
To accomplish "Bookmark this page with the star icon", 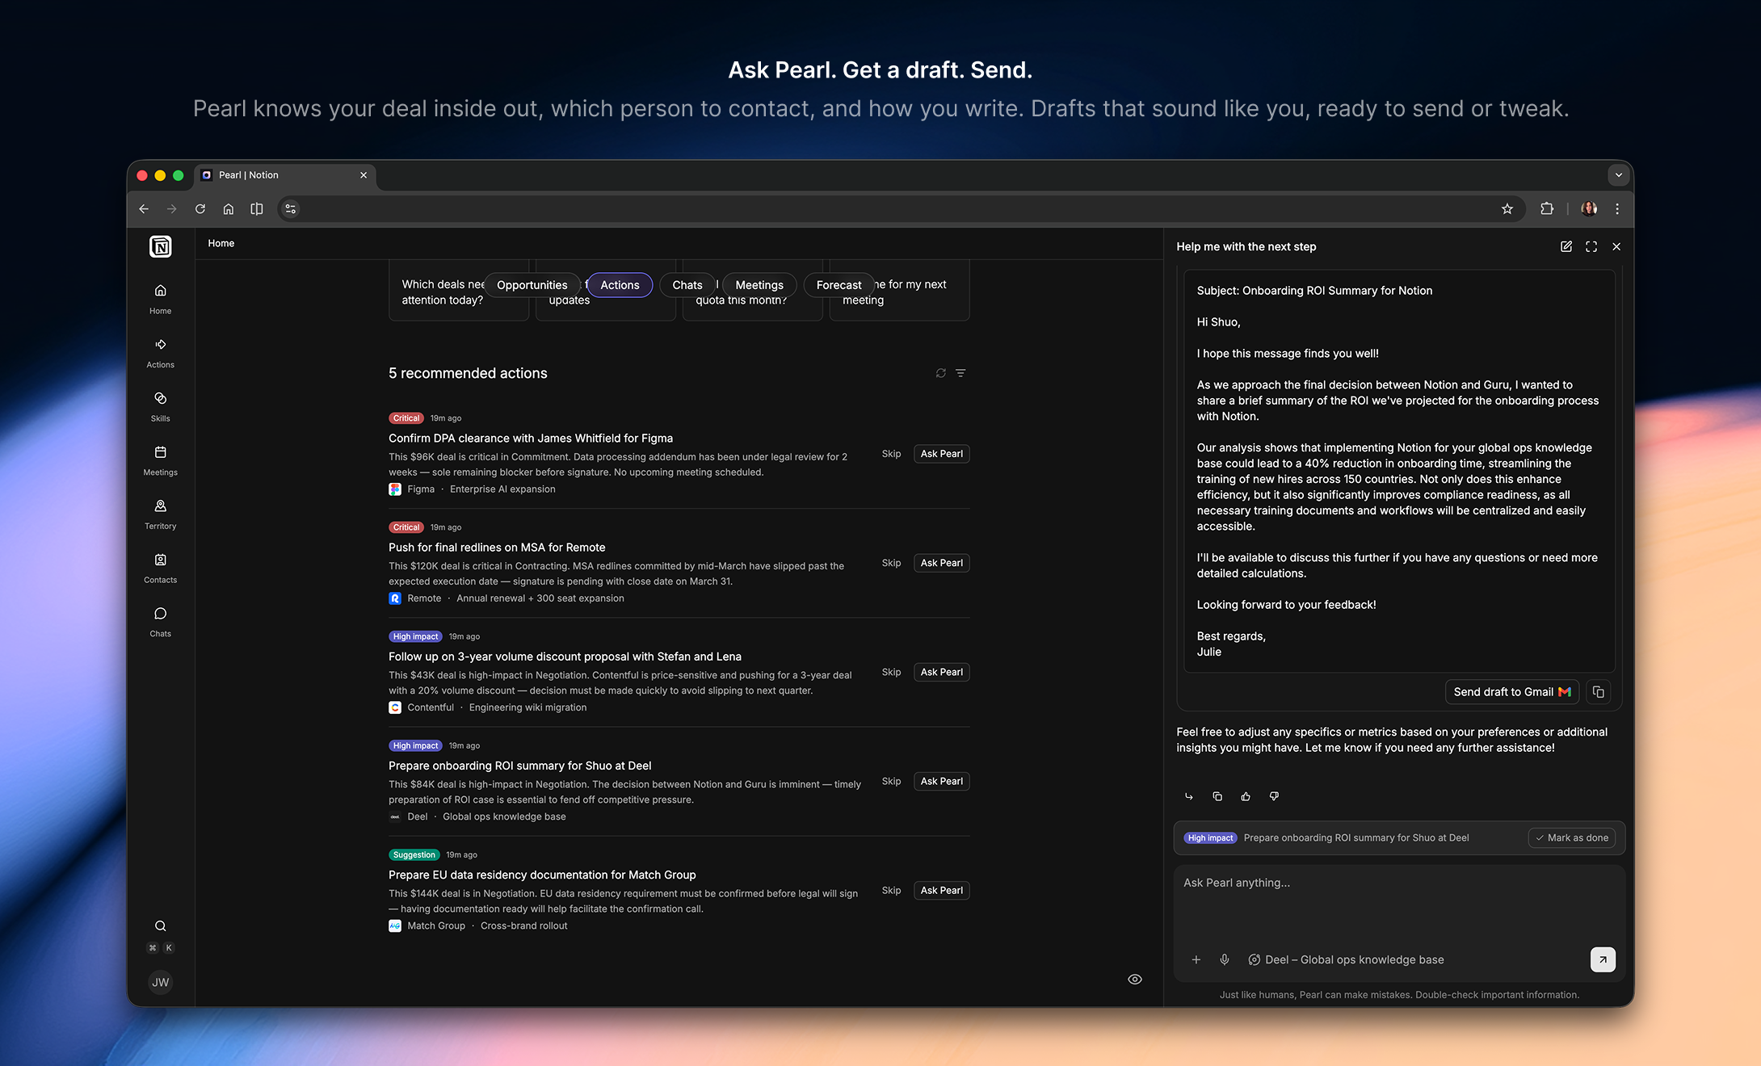I will [1507, 209].
